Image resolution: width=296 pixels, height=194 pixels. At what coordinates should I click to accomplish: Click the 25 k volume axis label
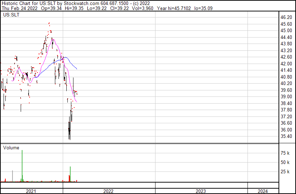tap(285, 172)
